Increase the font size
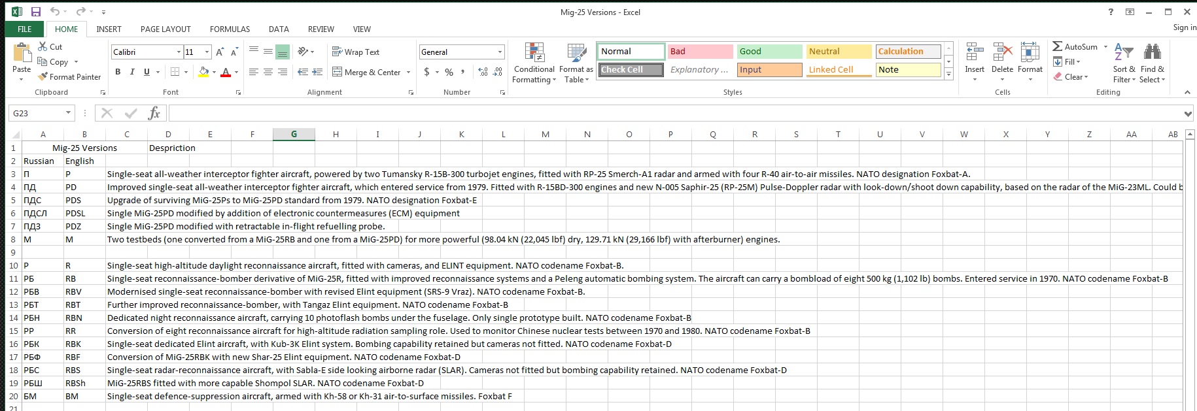Image resolution: width=1197 pixels, height=411 pixels. (220, 52)
